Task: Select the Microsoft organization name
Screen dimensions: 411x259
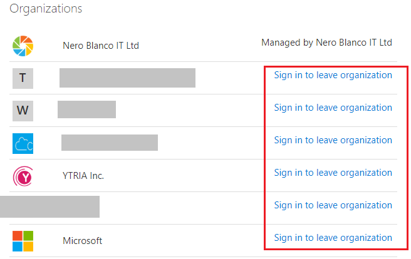Action: 82,241
